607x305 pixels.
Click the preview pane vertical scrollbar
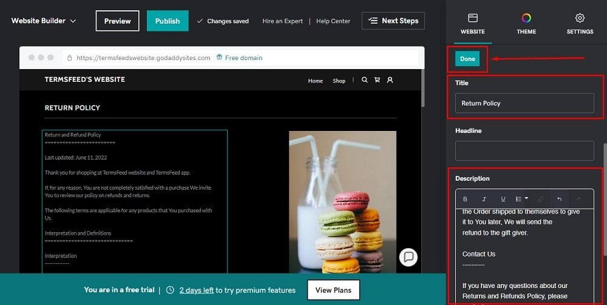422,88
